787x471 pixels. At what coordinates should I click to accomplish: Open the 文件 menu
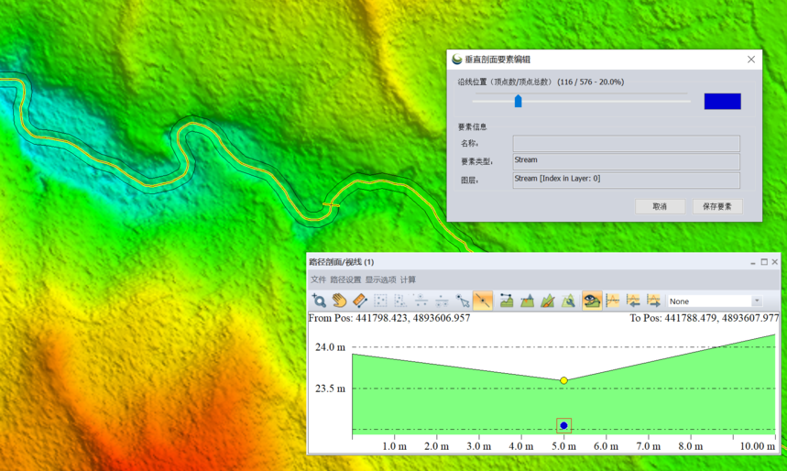pyautogui.click(x=318, y=279)
